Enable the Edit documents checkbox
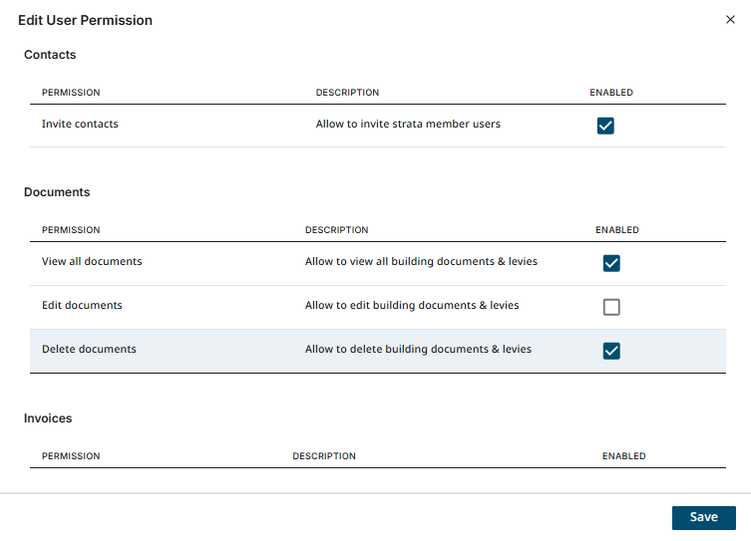Image resolution: width=751 pixels, height=541 pixels. [x=611, y=307]
